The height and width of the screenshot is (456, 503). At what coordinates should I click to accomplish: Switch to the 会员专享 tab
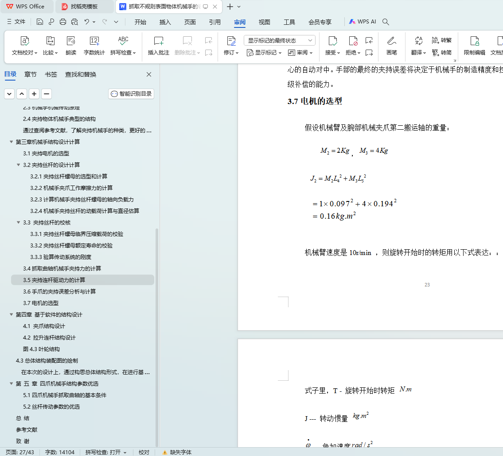(320, 22)
